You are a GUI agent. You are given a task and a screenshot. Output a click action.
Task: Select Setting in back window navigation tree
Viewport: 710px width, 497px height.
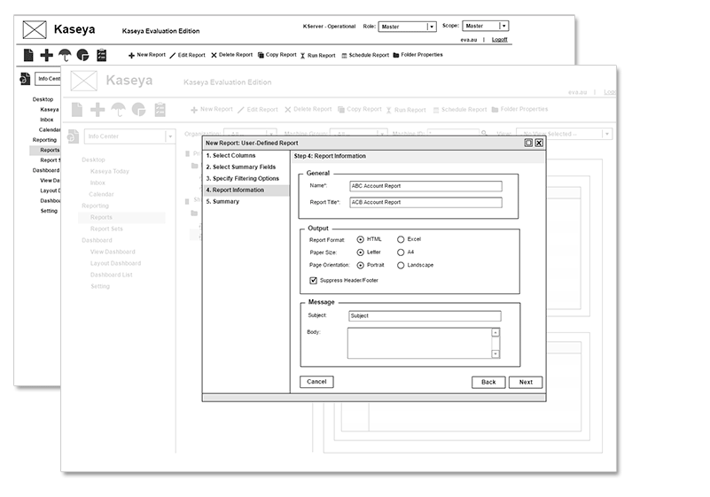tap(49, 211)
